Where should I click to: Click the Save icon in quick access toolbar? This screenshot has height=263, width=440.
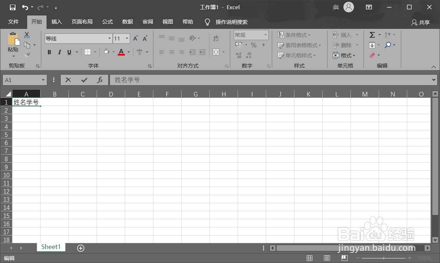[x=13, y=7]
